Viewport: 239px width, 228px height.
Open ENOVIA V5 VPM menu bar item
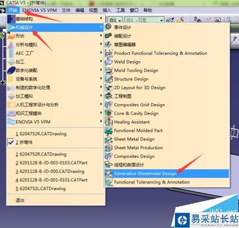pyautogui.click(x=40, y=11)
